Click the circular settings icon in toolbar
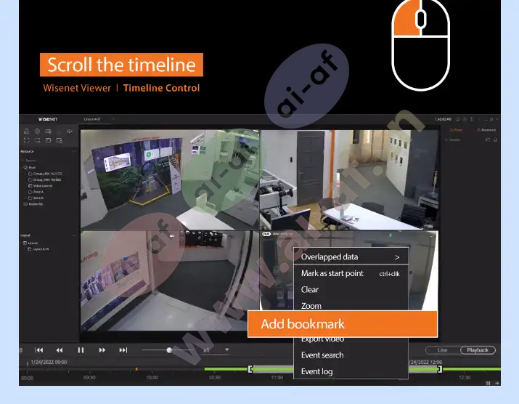The width and height of the screenshot is (519, 404). (x=38, y=132)
